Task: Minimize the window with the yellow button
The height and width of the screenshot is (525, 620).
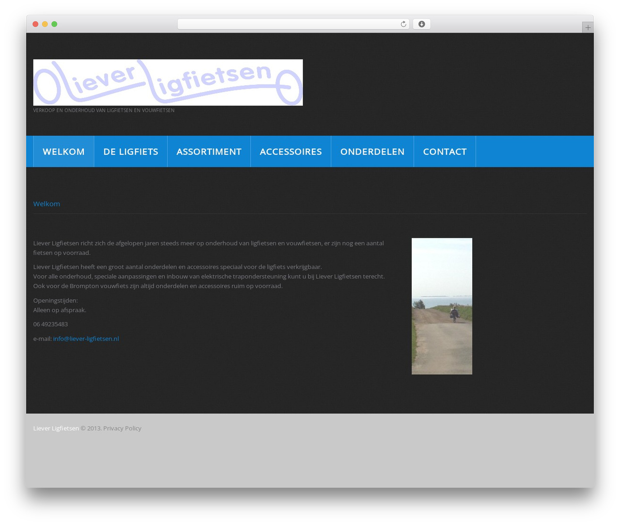Action: pos(45,24)
